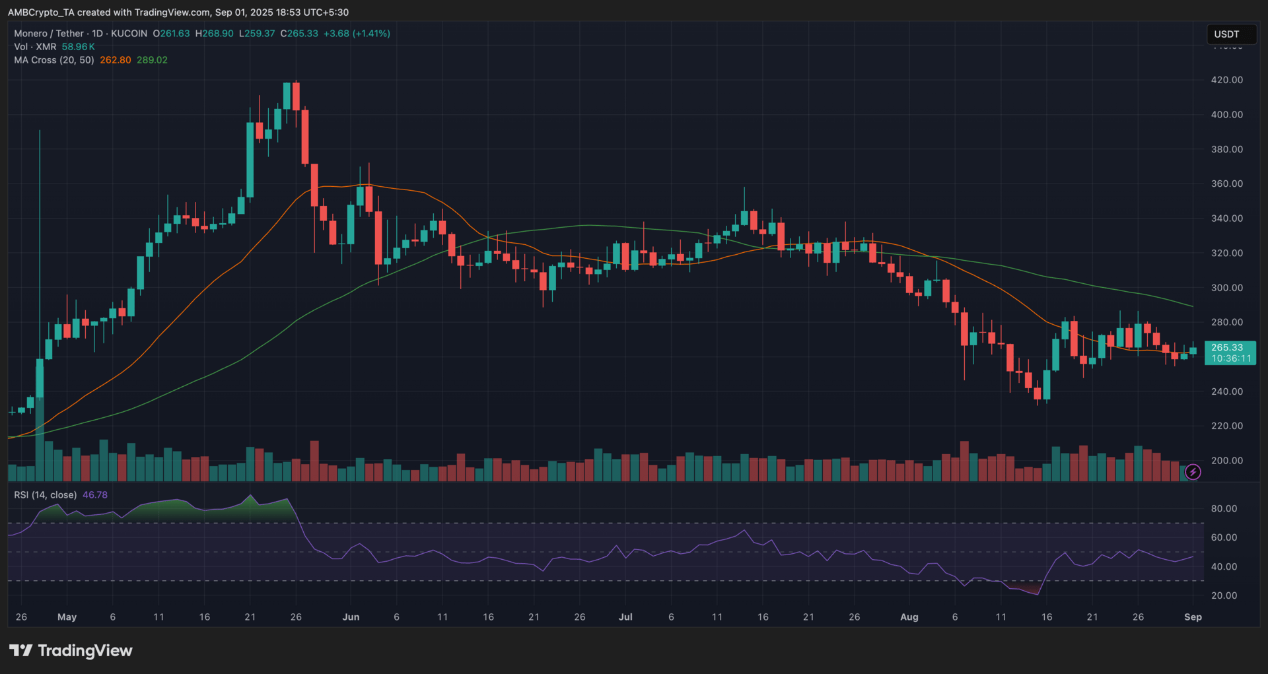1268x674 pixels.
Task: Click the purple lightning bolt icon
Action: (x=1193, y=472)
